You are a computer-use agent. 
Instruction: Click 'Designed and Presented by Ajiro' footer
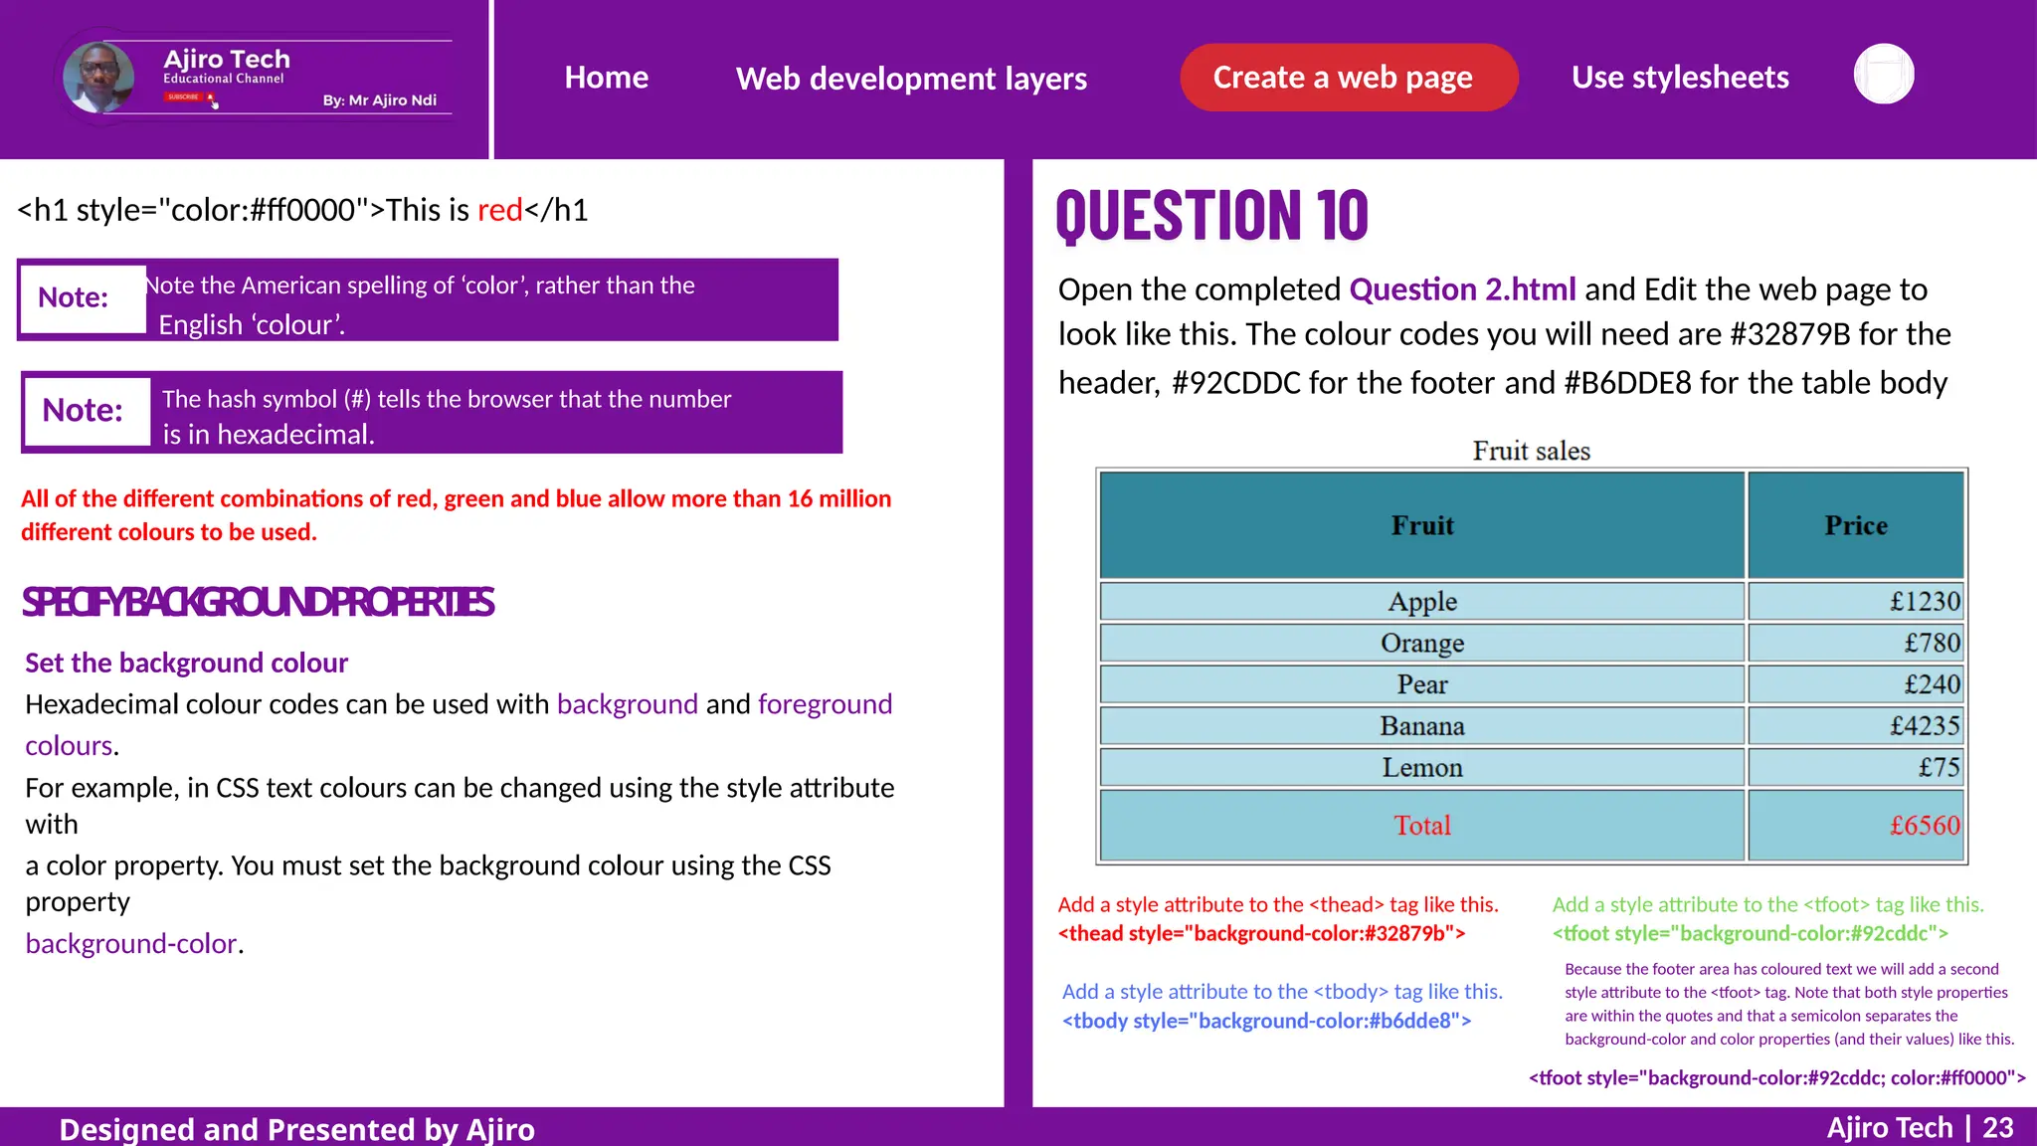(x=297, y=1129)
